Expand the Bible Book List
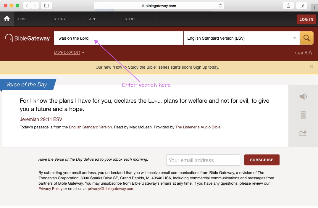The width and height of the screenshot is (318, 208). click(69, 52)
